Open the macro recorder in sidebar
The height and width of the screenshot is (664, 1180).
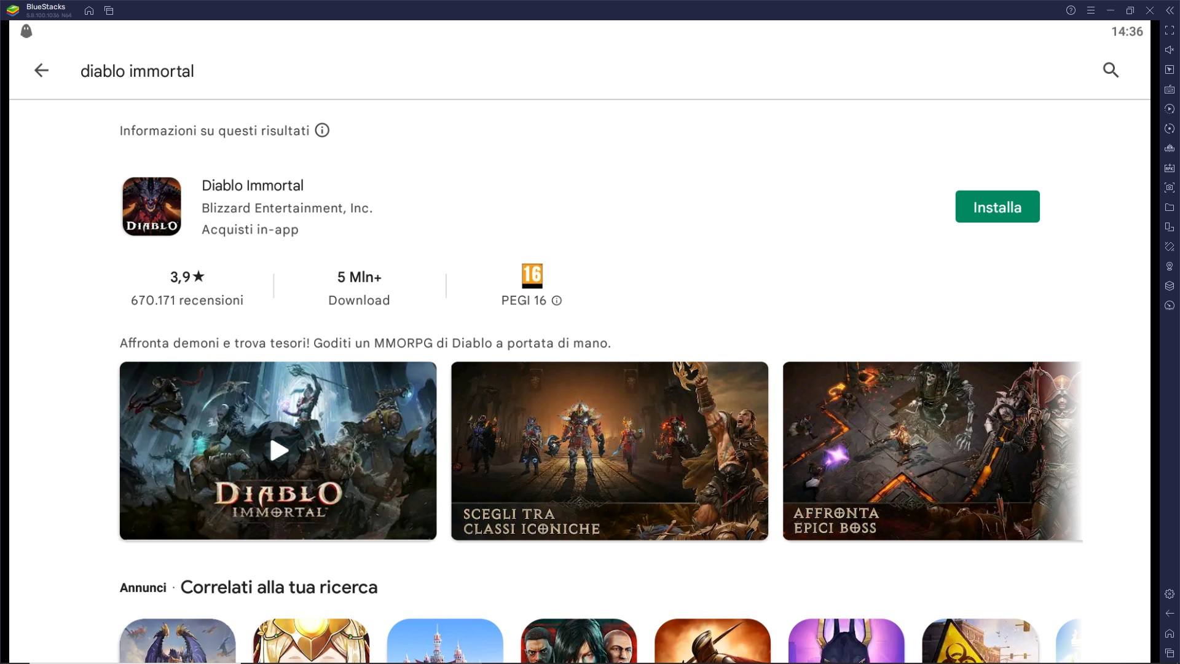click(x=1170, y=109)
